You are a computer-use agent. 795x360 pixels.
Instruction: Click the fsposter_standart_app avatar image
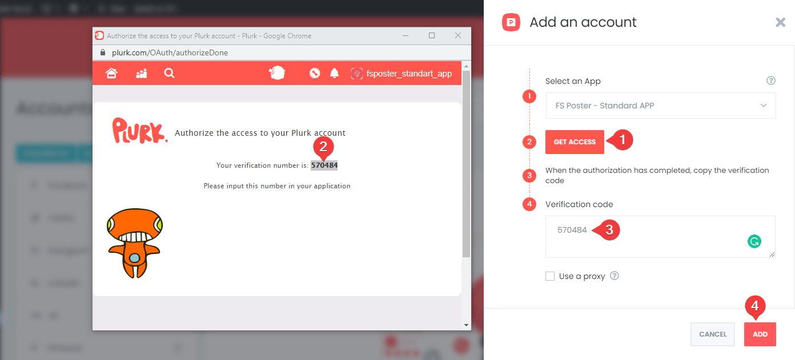click(357, 73)
